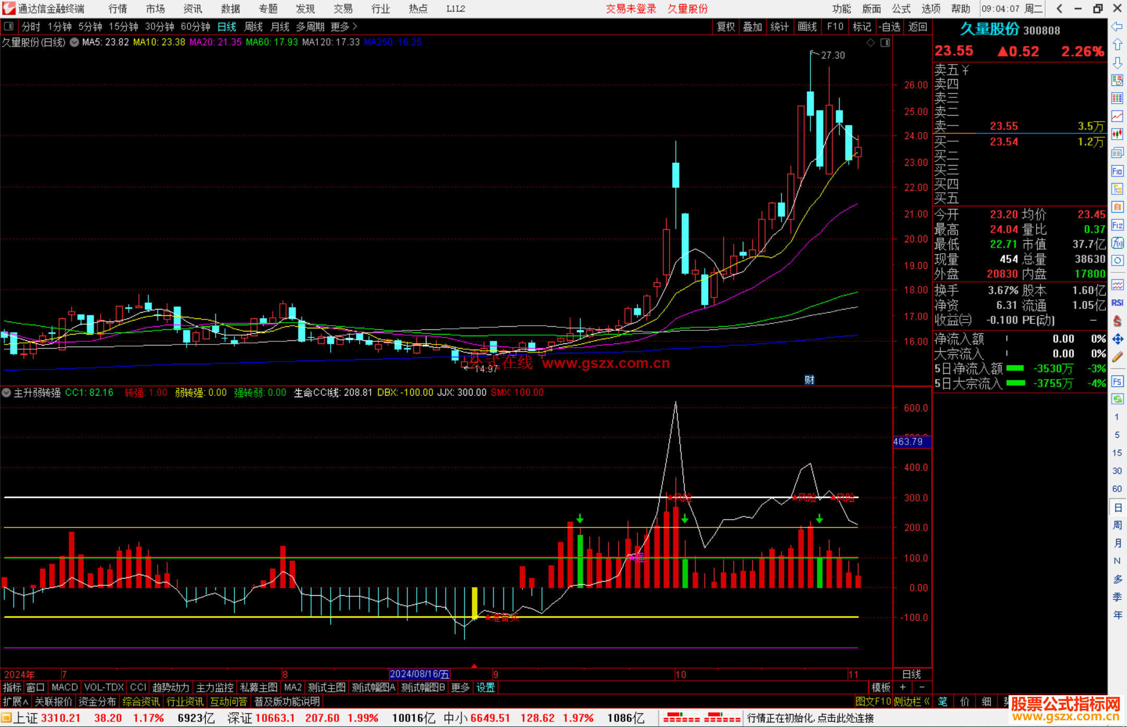Screen dimensions: 1127x727
Task: Expand the 主升弱转强 indicator dropdown circle
Action: [x=6, y=392]
